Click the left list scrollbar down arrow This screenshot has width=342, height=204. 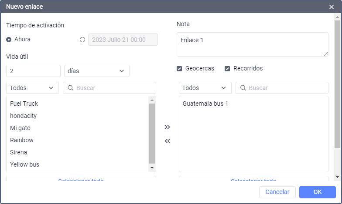[x=152, y=168]
